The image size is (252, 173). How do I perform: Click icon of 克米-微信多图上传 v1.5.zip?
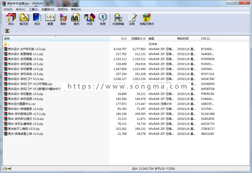6,134
